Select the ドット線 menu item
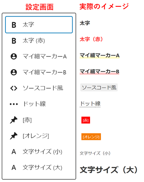 tap(39, 104)
